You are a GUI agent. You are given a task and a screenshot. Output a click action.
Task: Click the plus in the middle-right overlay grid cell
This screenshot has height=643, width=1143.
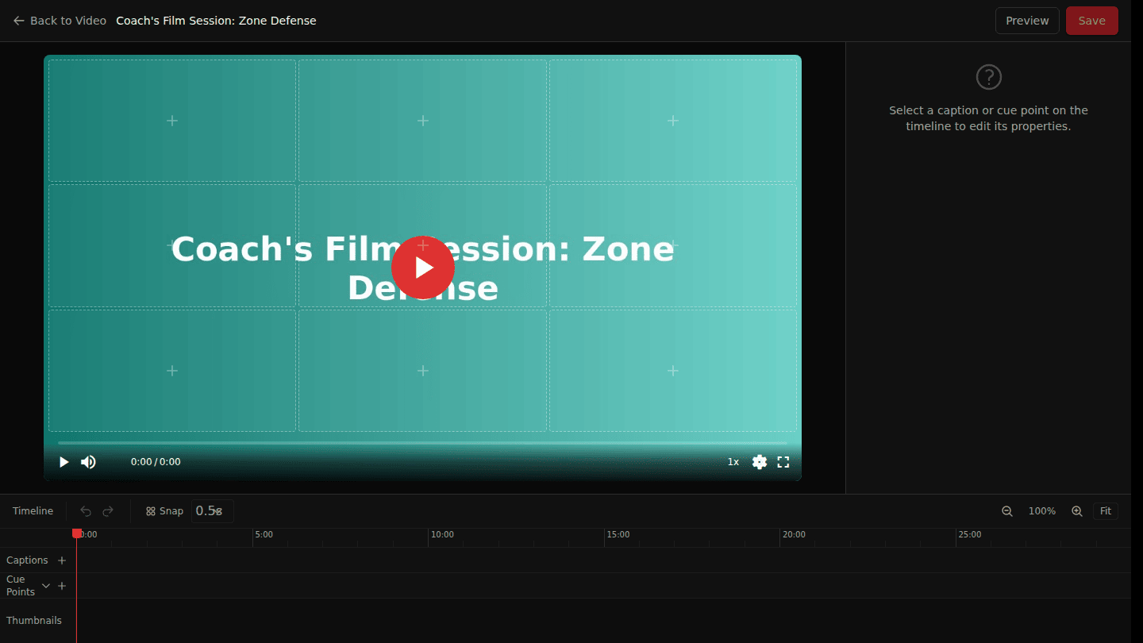[673, 245]
